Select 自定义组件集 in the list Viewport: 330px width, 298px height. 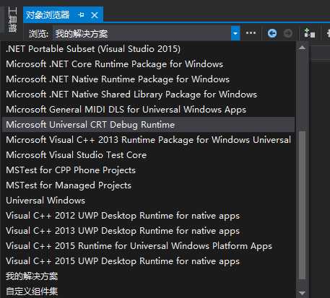pos(148,291)
